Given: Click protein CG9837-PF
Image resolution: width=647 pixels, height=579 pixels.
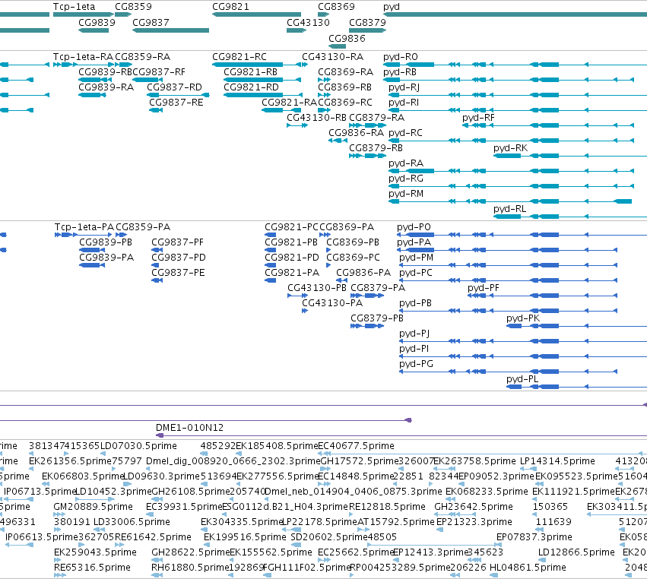Looking at the screenshot, I should (177, 242).
